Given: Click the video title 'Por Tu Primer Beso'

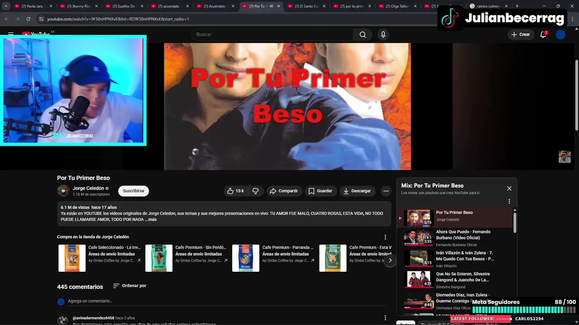Looking at the screenshot, I should 83,178.
